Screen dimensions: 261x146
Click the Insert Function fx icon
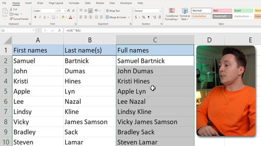pyautogui.click(x=59, y=30)
